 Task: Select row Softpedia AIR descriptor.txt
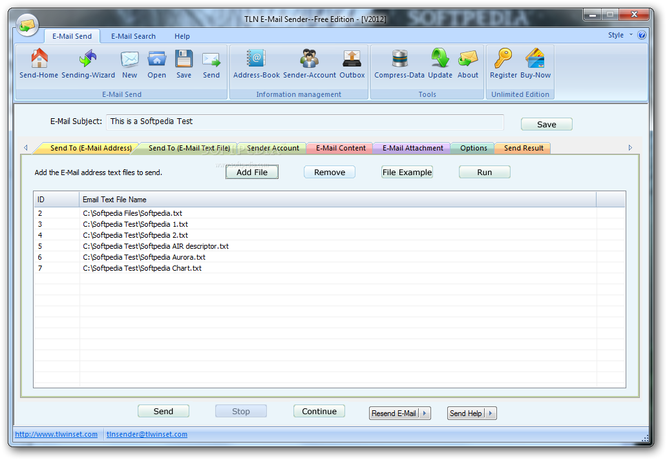(329, 246)
